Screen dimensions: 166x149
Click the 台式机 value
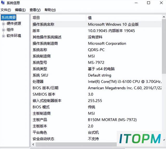[x=93, y=132]
